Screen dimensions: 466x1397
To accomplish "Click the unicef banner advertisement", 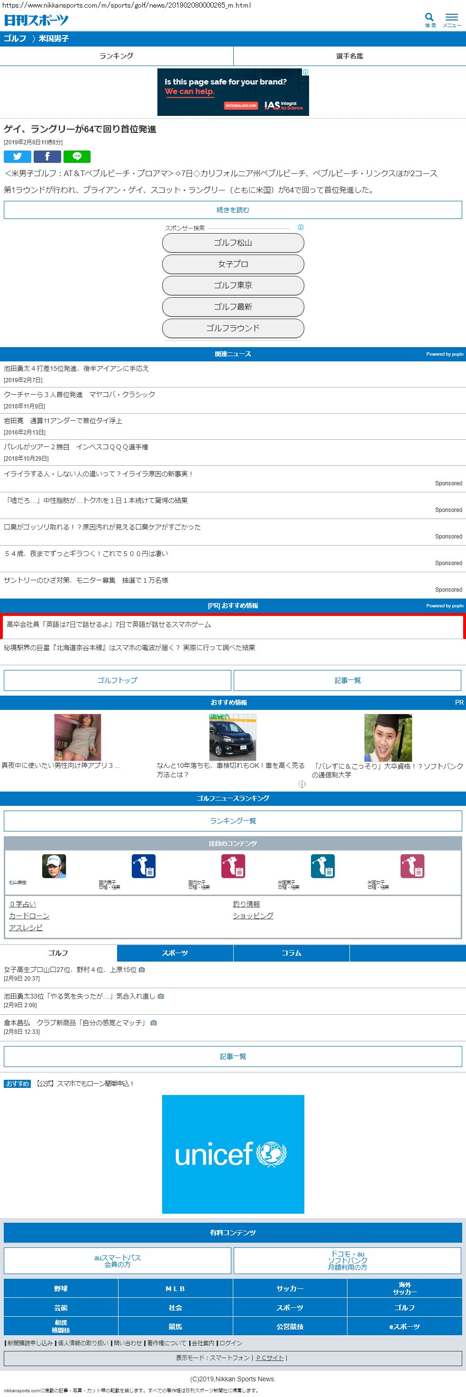I will coord(233,1153).
